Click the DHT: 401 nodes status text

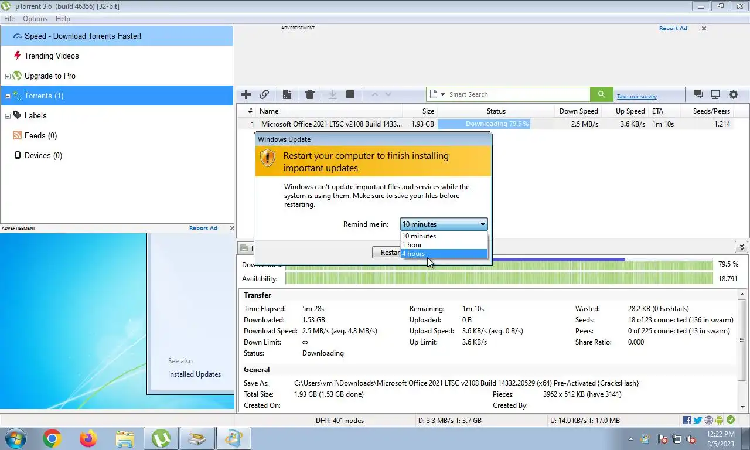pyautogui.click(x=340, y=420)
